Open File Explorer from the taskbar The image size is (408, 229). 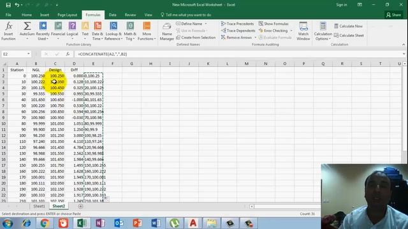[212, 223]
